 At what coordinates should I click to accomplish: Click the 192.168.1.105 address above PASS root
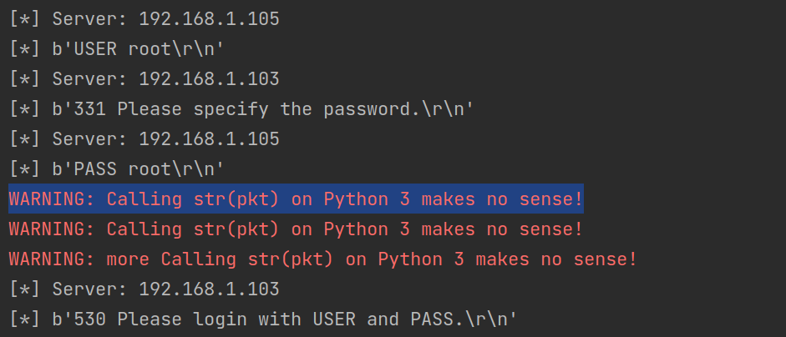209,138
